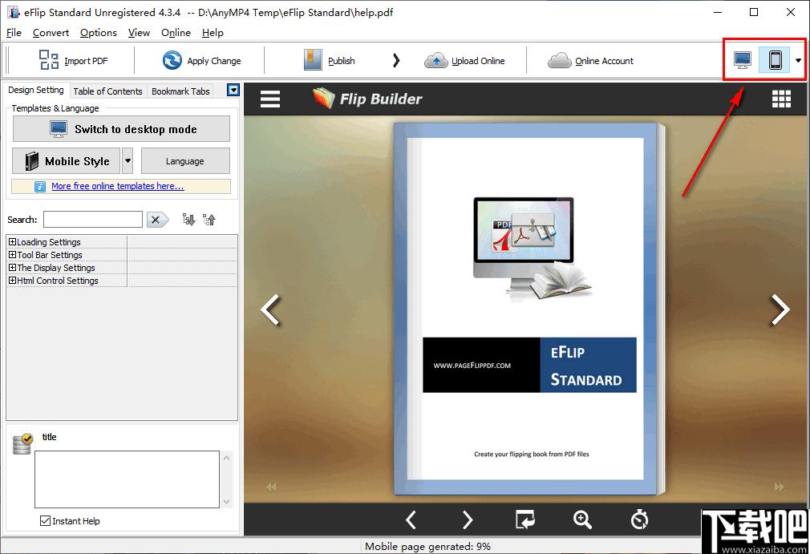Toggle the Instant Help checkbox

(x=46, y=521)
